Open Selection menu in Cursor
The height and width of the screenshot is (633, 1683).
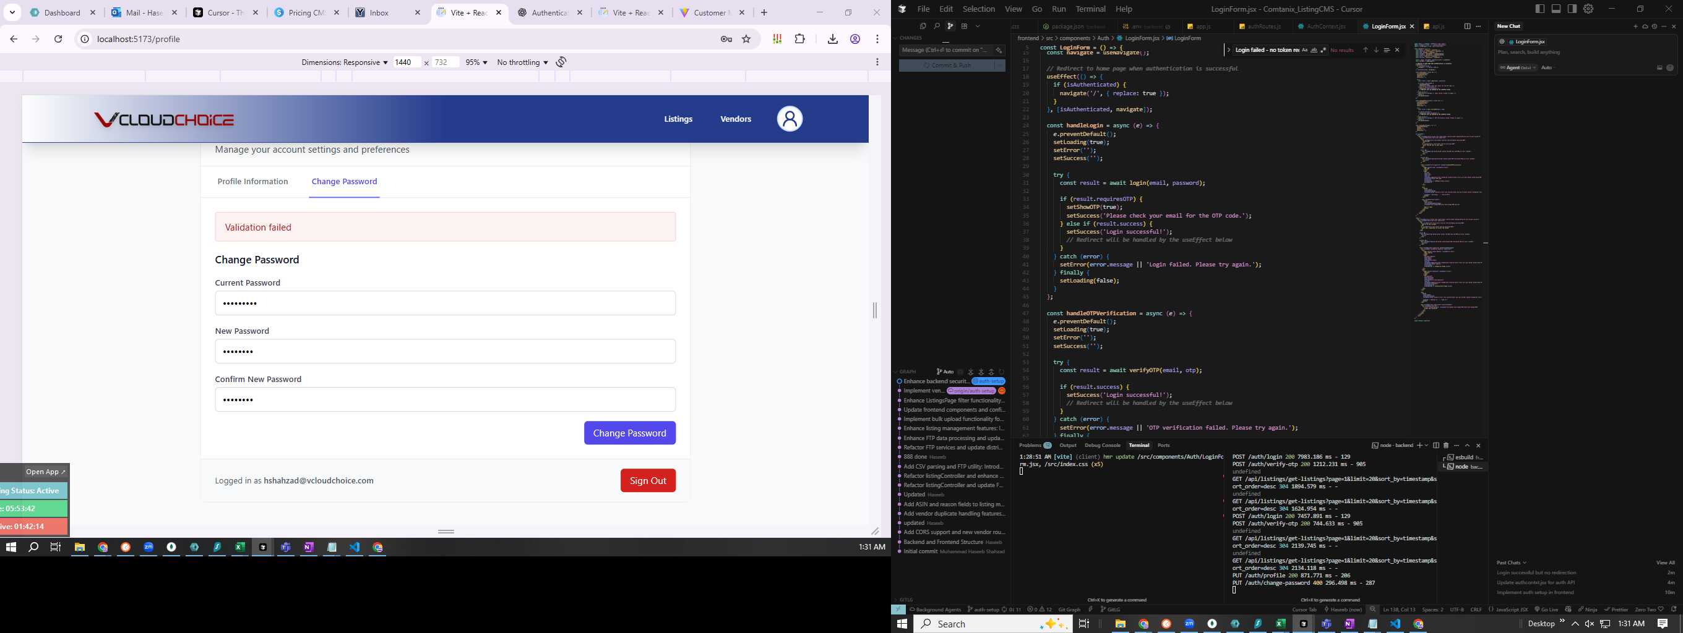click(x=979, y=9)
